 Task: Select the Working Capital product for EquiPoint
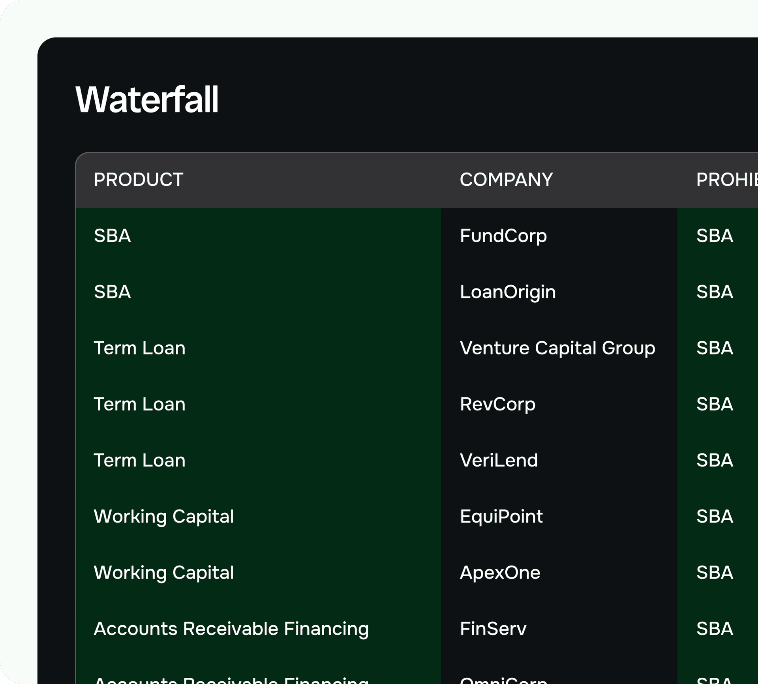point(164,516)
